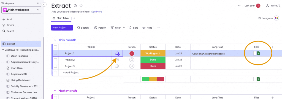Click the Filter toolbar button

[x=116, y=28]
